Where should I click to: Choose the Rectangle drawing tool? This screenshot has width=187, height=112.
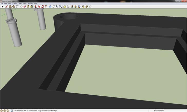pos(10,7)
